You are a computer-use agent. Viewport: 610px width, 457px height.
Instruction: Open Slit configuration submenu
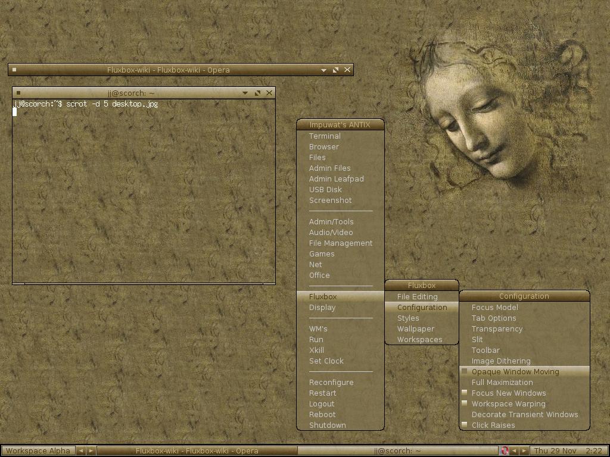tap(524, 339)
